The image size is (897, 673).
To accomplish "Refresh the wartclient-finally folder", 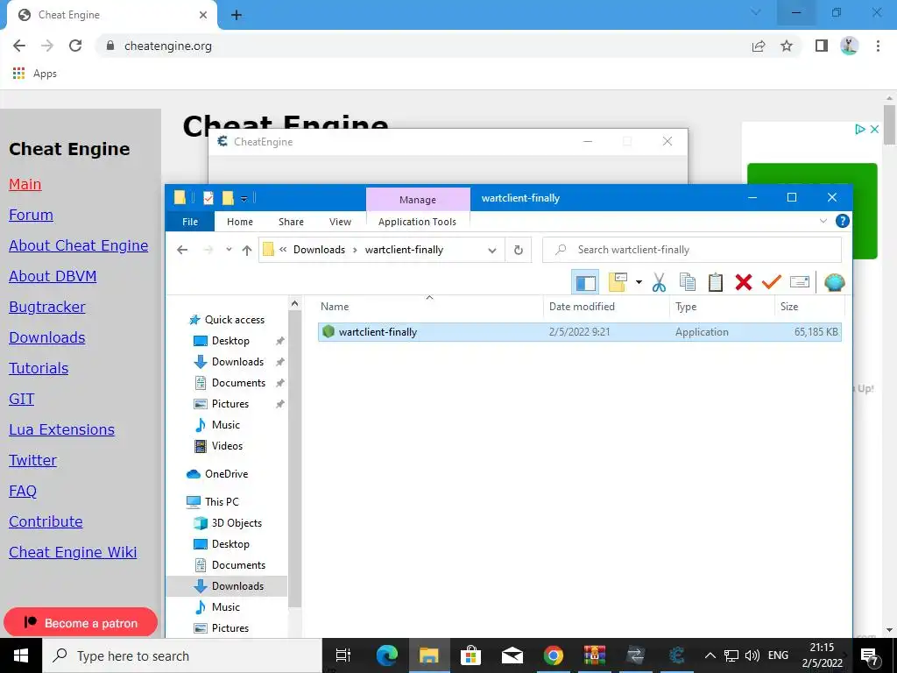I will click(519, 250).
